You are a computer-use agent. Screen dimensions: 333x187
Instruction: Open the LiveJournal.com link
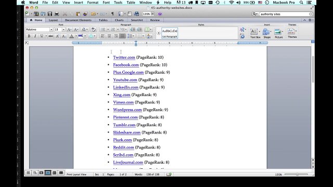(x=128, y=162)
